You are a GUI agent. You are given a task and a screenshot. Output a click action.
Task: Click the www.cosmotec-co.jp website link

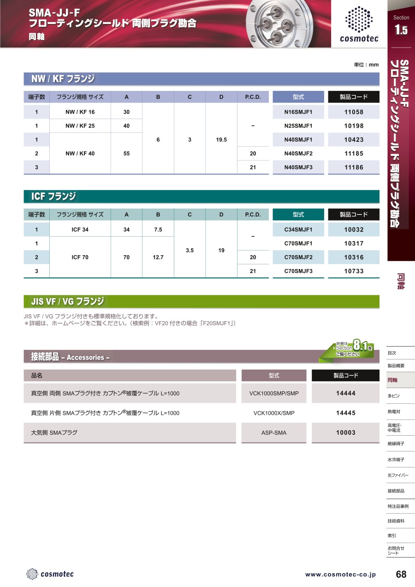click(340, 575)
